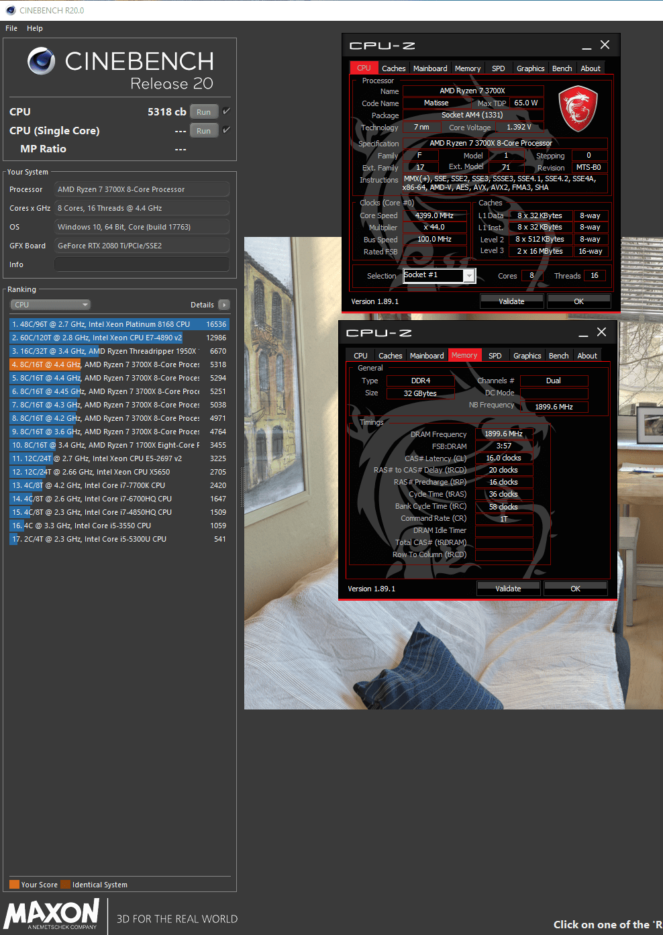
Task: Select ranking row 3 Threadripper 1950X
Action: (x=119, y=351)
